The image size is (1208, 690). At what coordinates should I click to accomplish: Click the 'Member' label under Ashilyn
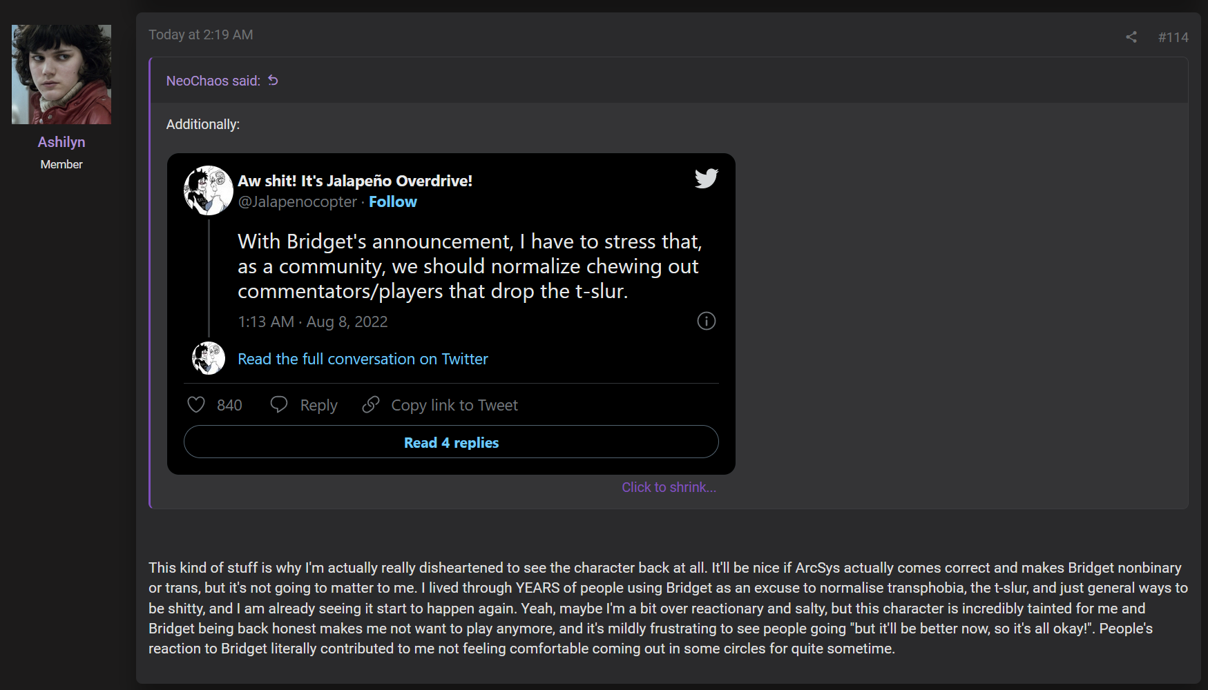(61, 164)
